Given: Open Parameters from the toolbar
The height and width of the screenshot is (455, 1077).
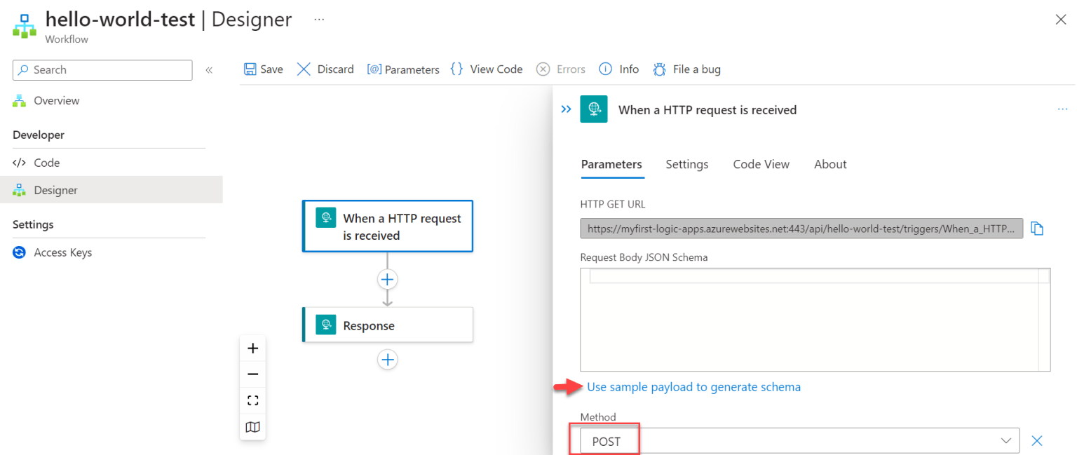Looking at the screenshot, I should 403,69.
